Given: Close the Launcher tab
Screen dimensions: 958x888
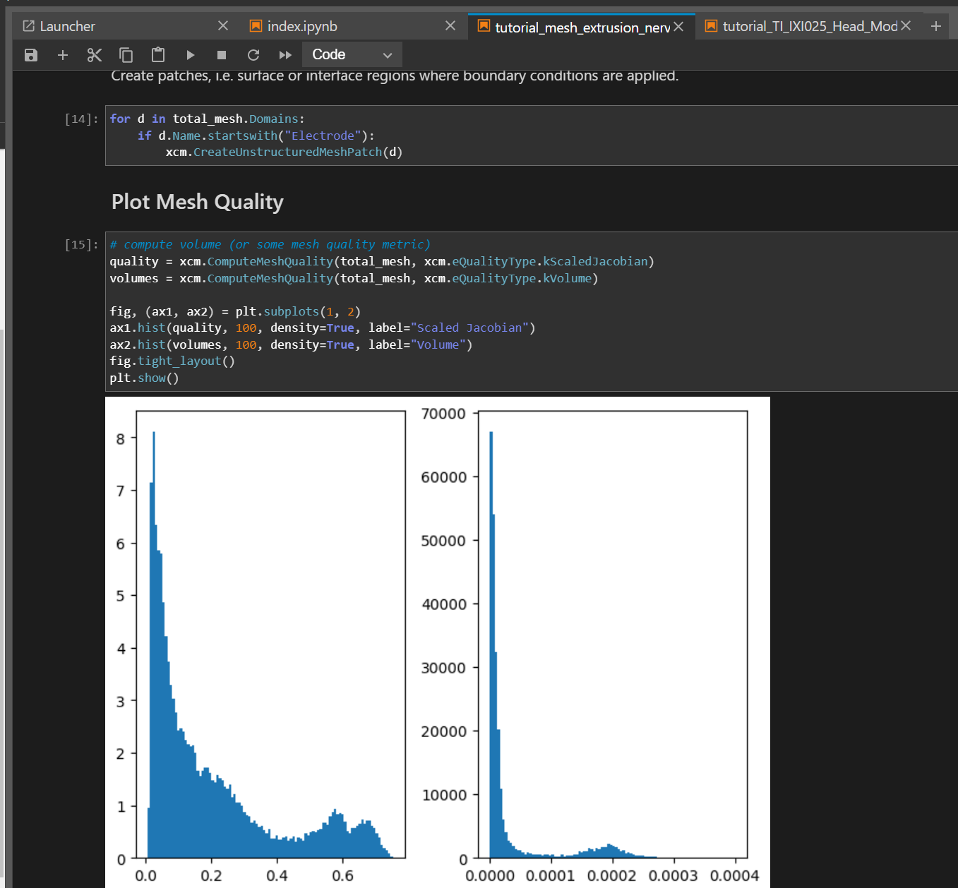Looking at the screenshot, I should tap(223, 26).
